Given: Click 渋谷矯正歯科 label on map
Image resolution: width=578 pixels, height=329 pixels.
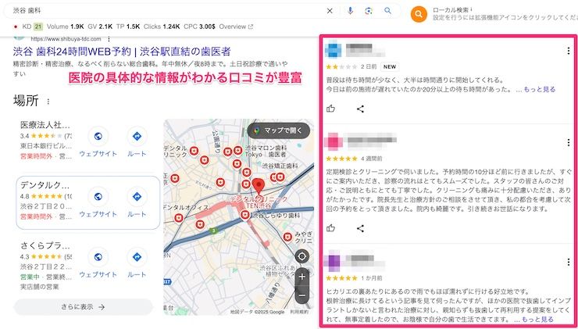Looking at the screenshot, I should (x=280, y=166).
